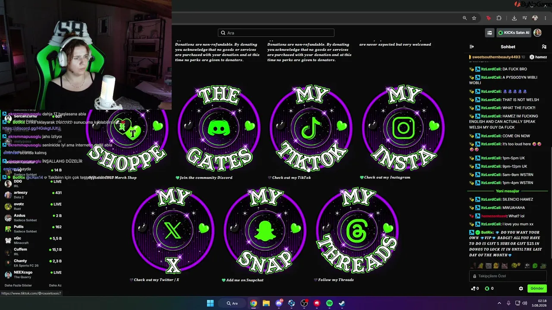This screenshot has width=552, height=310.
Task: Open the browser media controls icon
Action: 524,18
